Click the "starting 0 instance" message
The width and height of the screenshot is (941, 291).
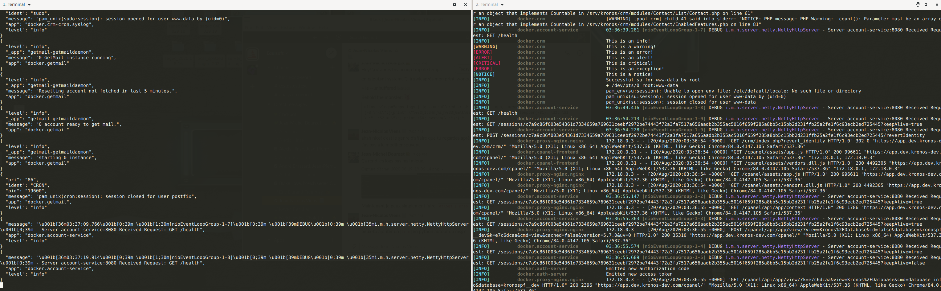[67, 158]
